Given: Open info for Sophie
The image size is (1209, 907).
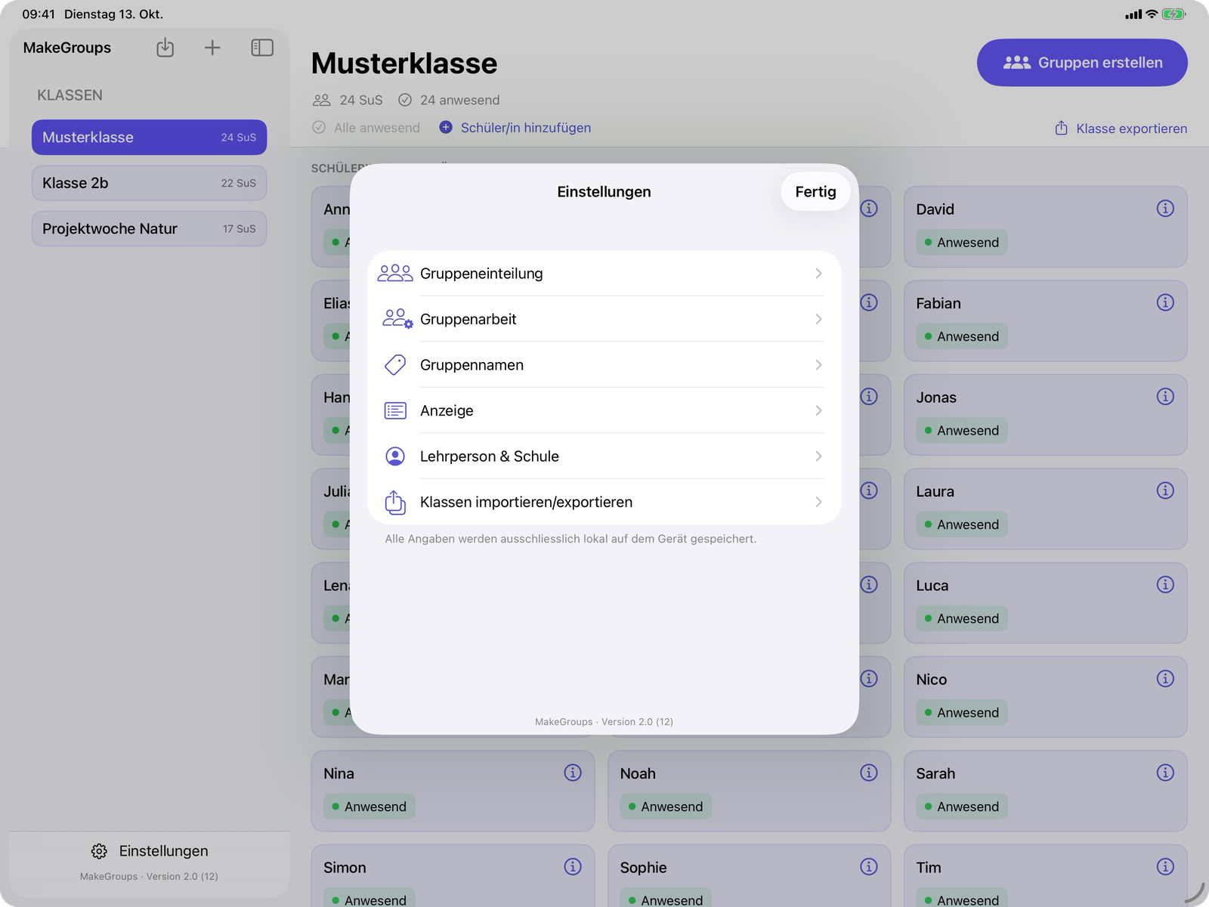Looking at the screenshot, I should click(x=869, y=866).
